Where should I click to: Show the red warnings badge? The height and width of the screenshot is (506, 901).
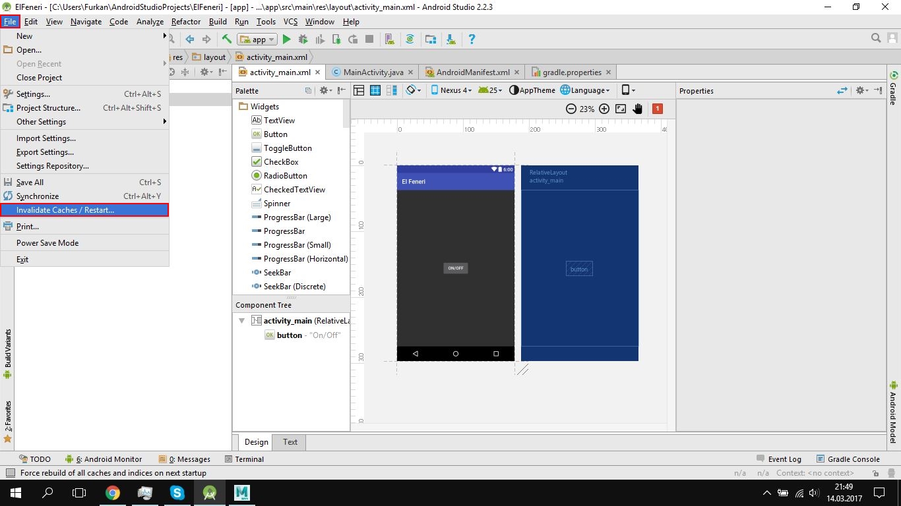[657, 109]
